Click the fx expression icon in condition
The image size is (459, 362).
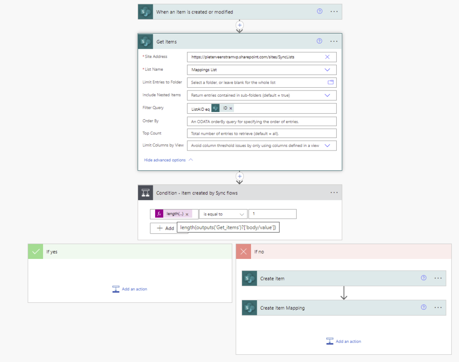(159, 214)
